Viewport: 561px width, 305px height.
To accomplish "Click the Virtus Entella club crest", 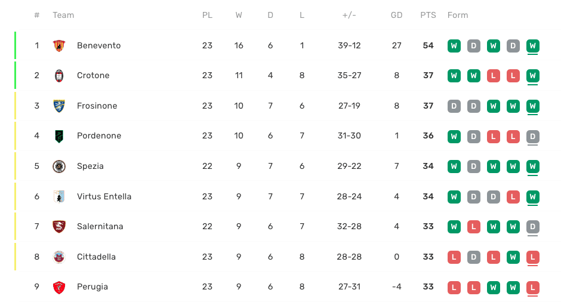I will (58, 196).
